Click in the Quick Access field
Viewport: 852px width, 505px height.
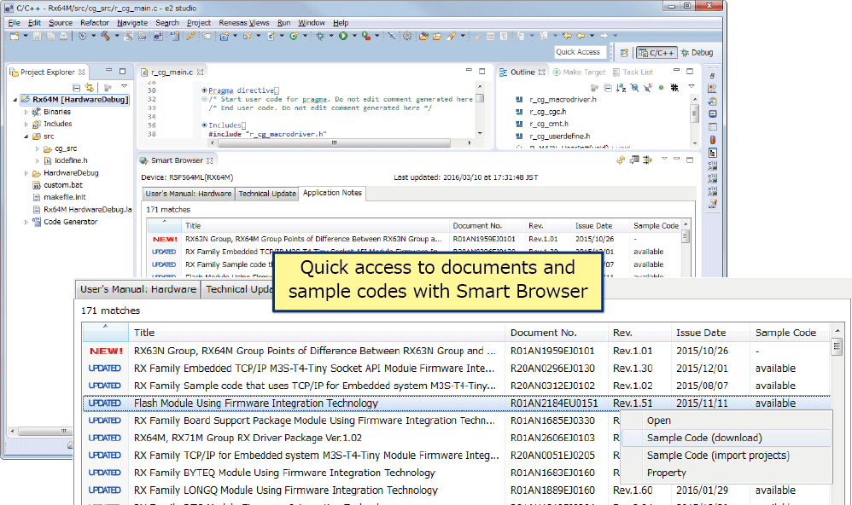point(581,53)
